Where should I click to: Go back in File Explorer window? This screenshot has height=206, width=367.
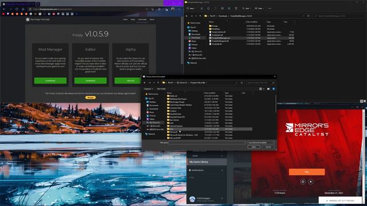coord(186,16)
